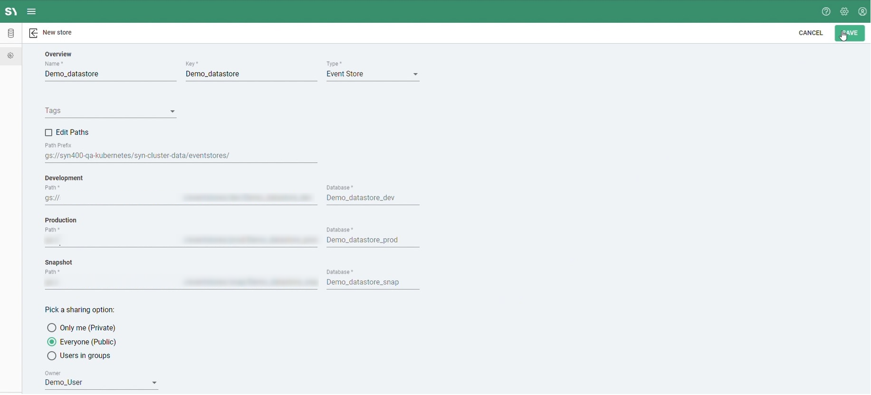Image resolution: width=871 pixels, height=395 pixels.
Task: Click the lower sidebar gear icon
Action: 10,56
